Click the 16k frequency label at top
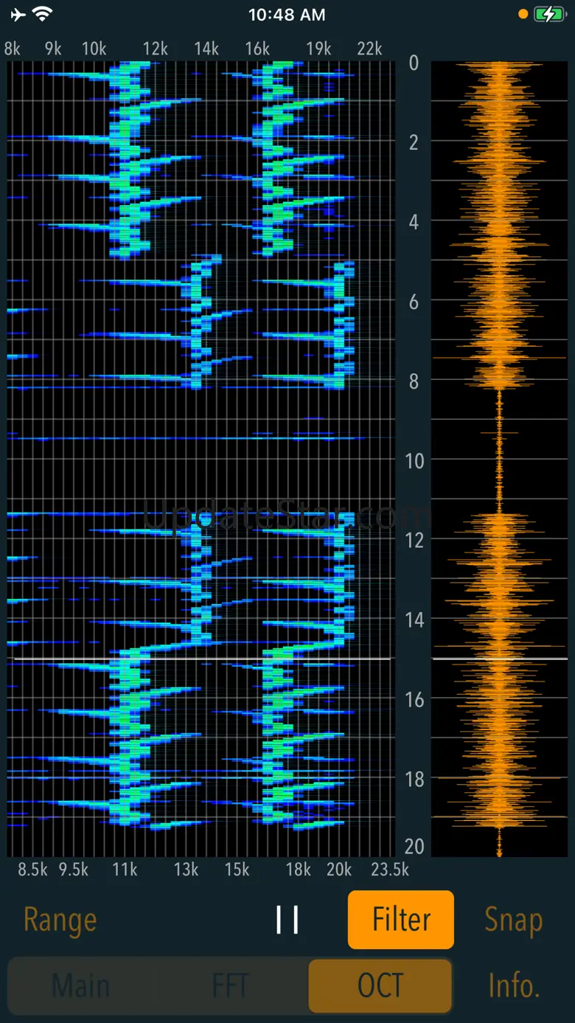The image size is (575, 1023). tap(257, 49)
